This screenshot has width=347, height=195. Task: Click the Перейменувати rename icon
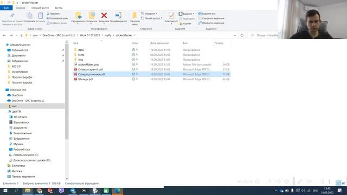118,16
